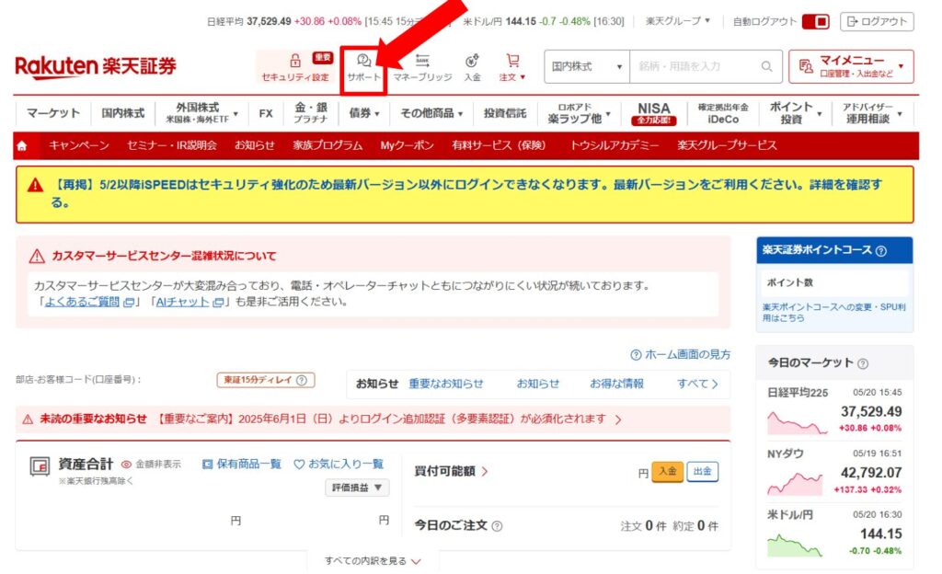Expand ポイント投資 menu
The image size is (942, 574).
pyautogui.click(x=796, y=113)
